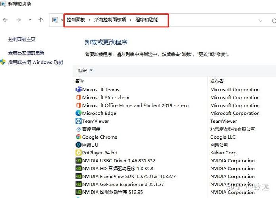
Task: Sort by the 名称 column header
Action: coord(79,81)
